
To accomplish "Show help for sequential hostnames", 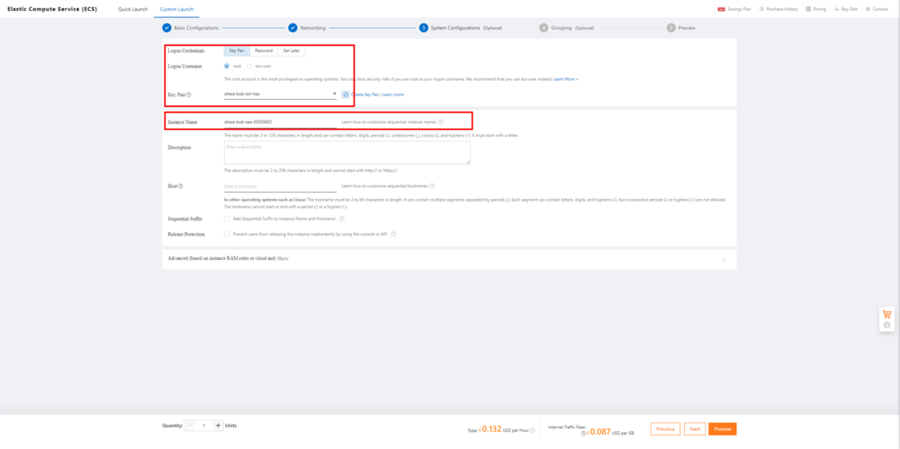I will tap(432, 186).
